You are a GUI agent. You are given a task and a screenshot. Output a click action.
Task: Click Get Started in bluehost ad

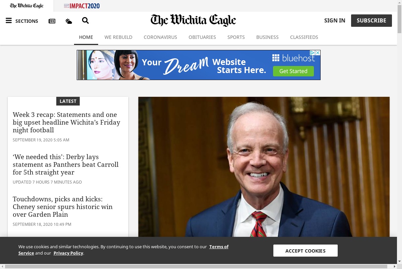(x=293, y=71)
